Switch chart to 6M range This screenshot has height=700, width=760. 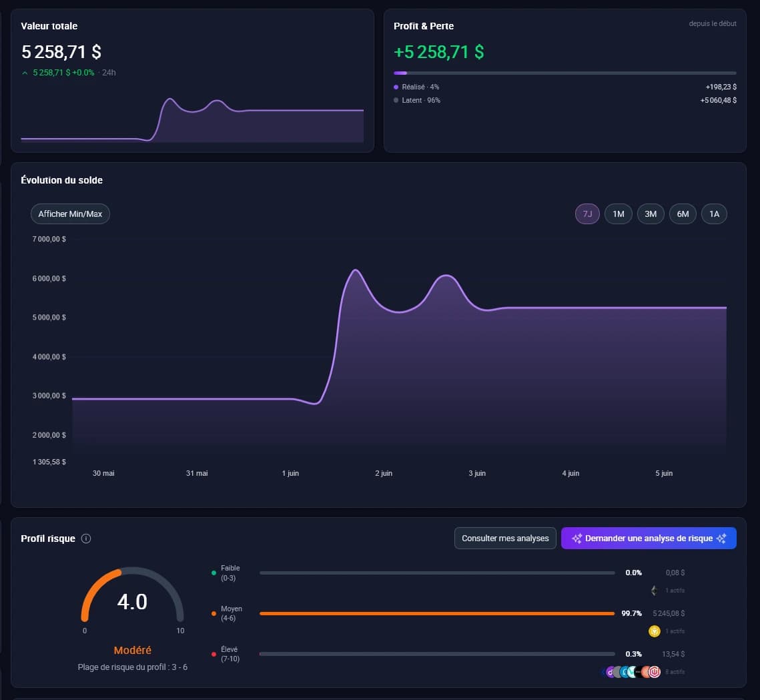point(683,214)
